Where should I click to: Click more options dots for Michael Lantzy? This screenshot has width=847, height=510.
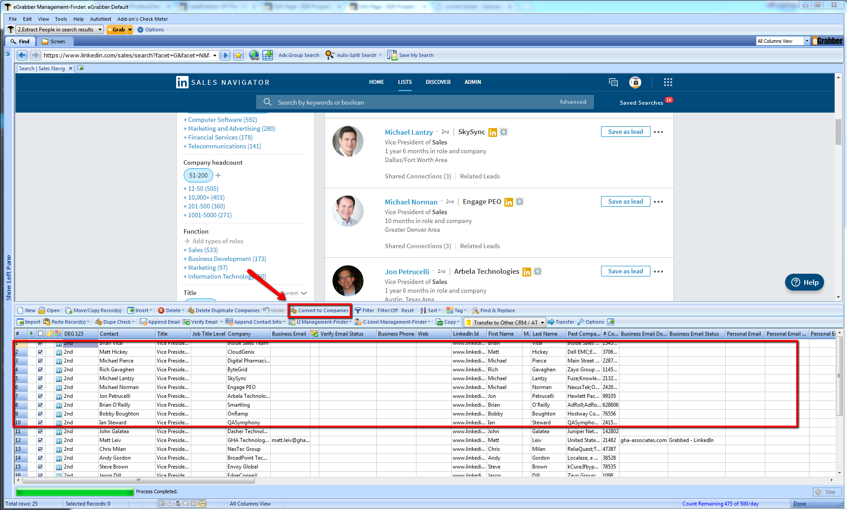tap(658, 132)
